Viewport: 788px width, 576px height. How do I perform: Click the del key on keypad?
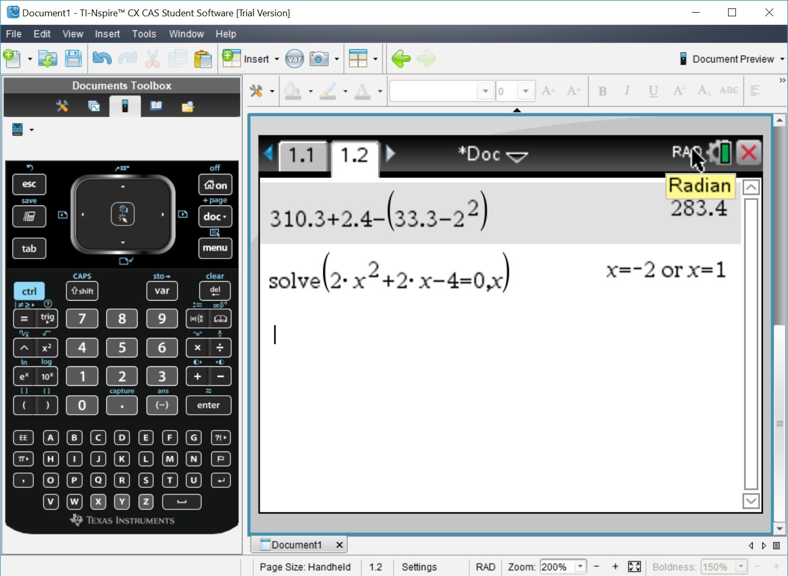[x=215, y=291]
